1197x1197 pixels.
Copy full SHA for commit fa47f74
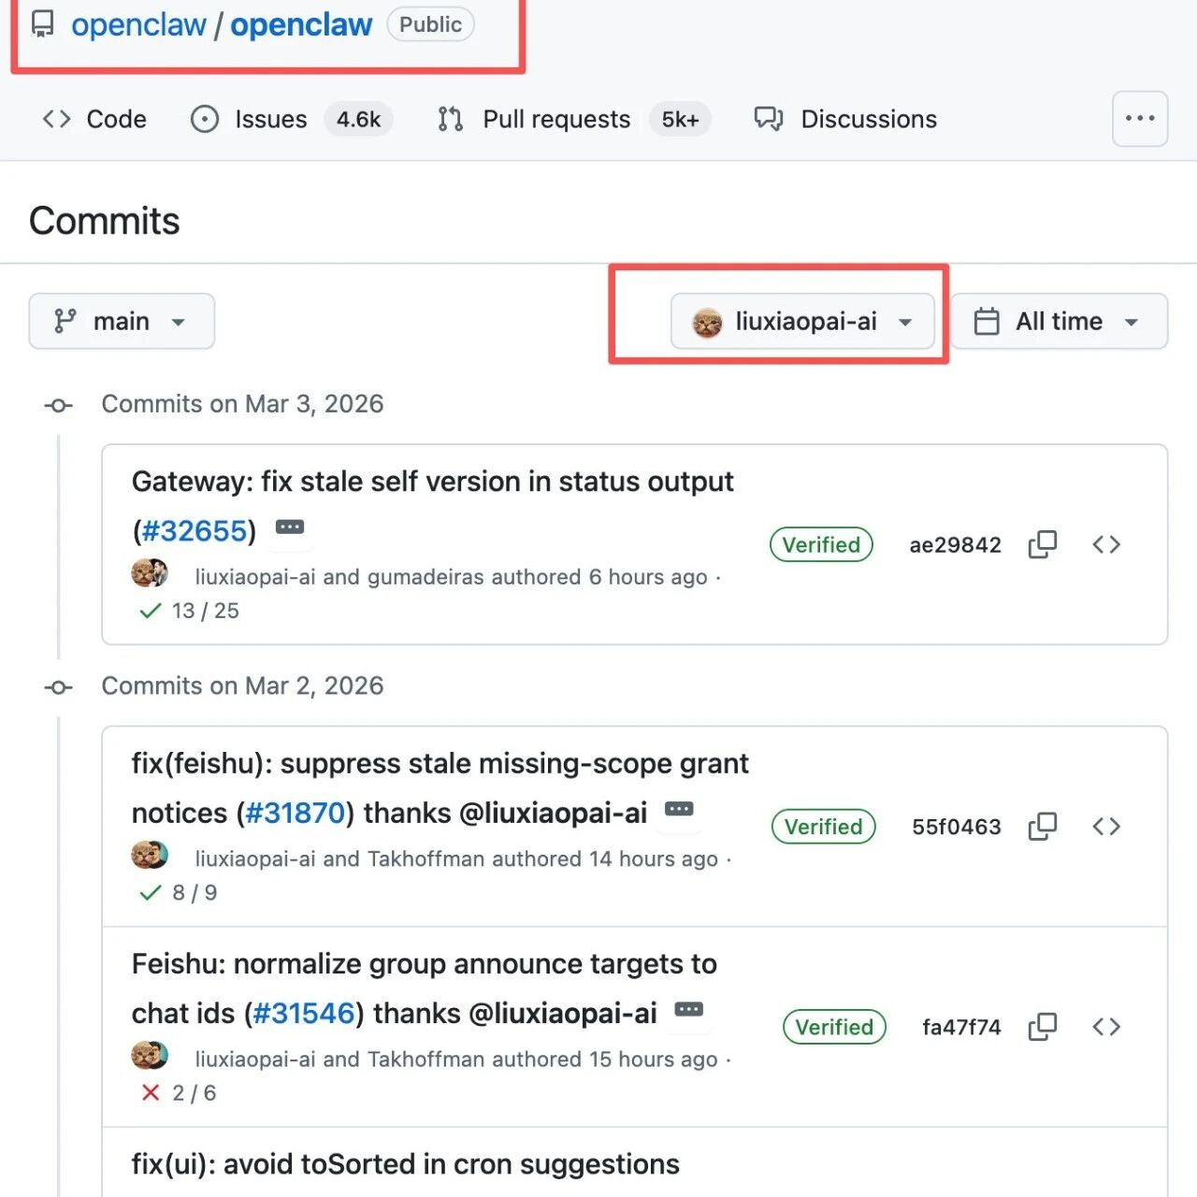(1042, 1027)
